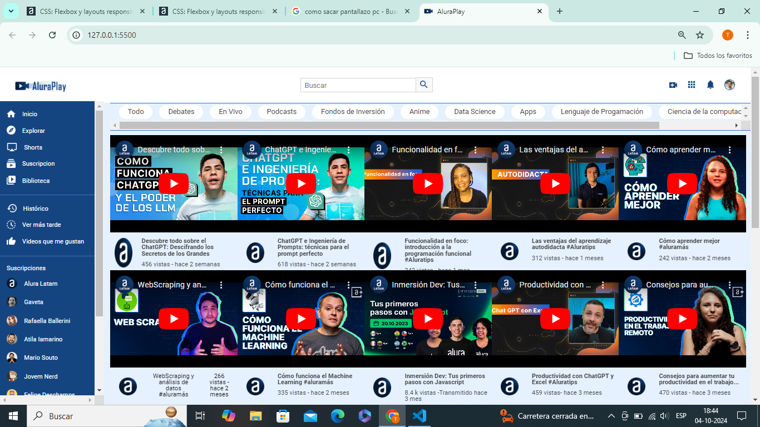Open Visual Studio Code from taskbar
760x427 pixels.
(420, 416)
